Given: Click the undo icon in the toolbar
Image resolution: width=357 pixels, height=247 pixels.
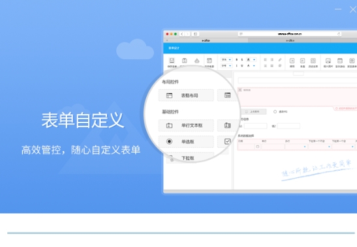Looking at the screenshot, I should coord(292,61).
